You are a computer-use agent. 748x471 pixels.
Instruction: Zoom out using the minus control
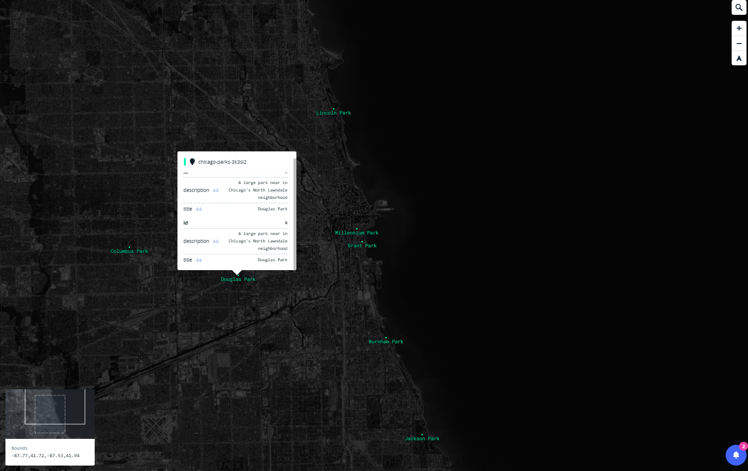coord(739,43)
